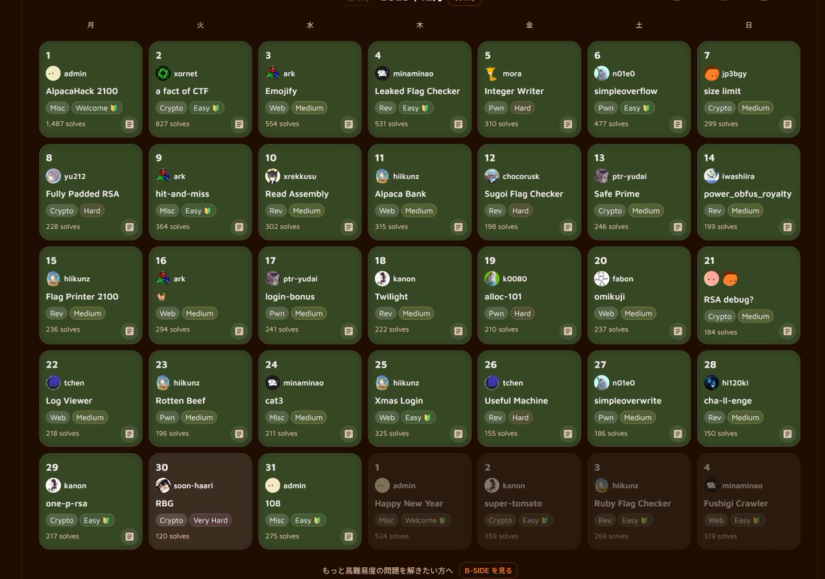Click the 日 weekday header
Screen dimensions: 825x579
click(749, 25)
